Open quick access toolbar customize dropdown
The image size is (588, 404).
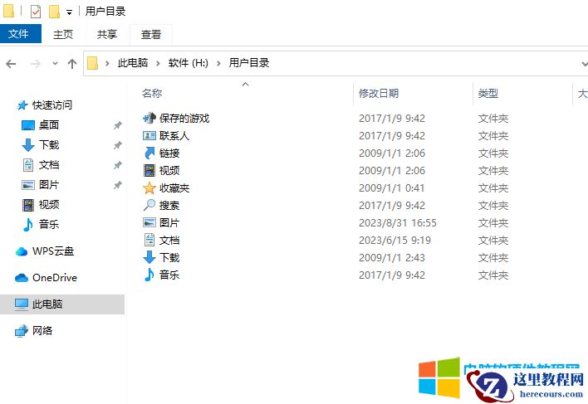(x=70, y=12)
